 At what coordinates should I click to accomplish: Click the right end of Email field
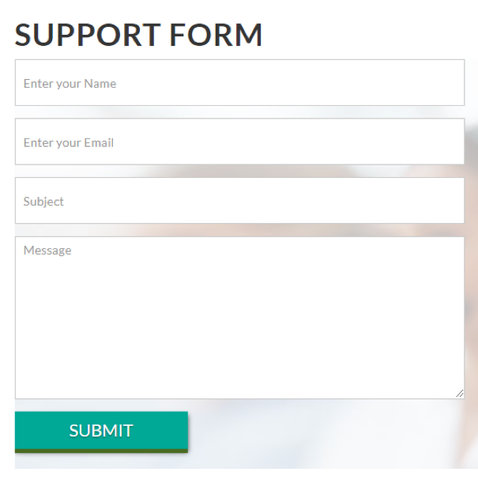(450, 142)
